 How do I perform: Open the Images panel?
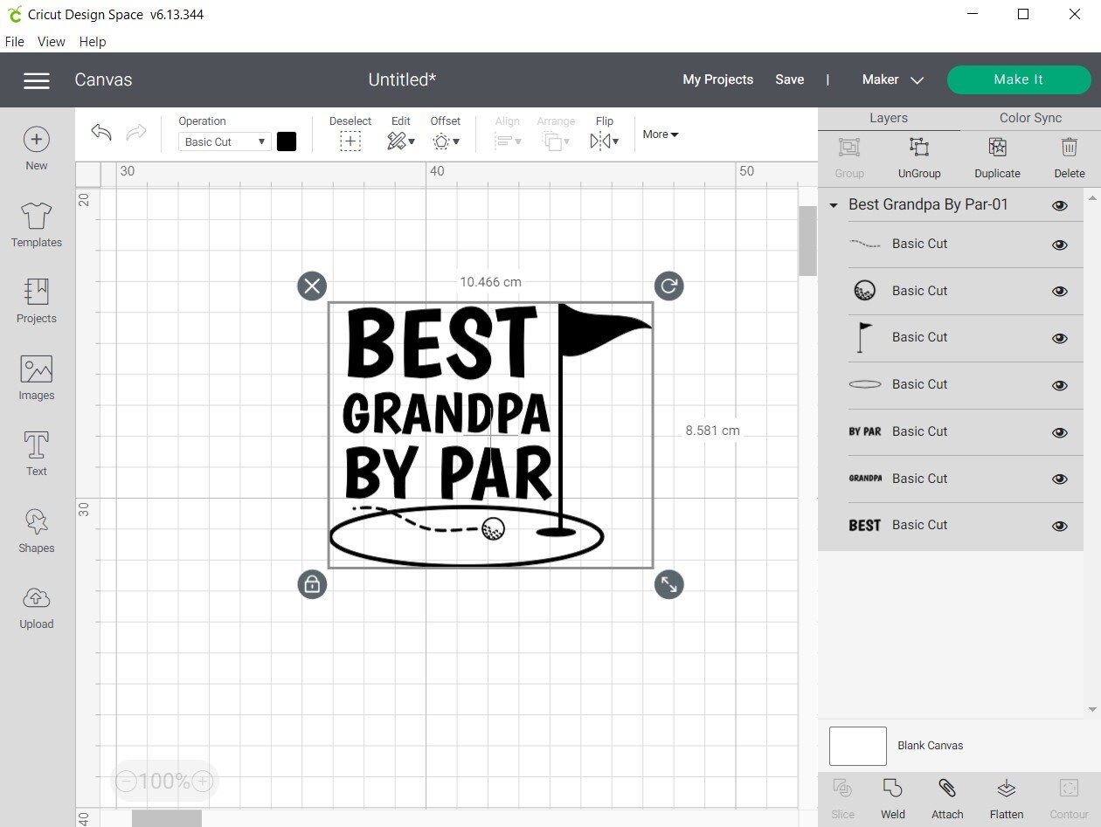click(36, 377)
